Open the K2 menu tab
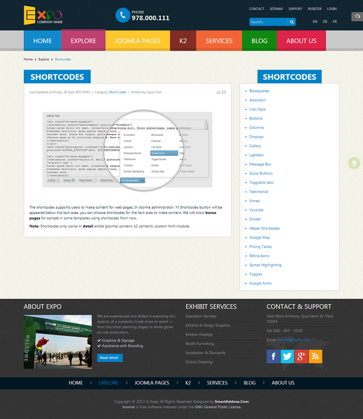 coord(183,41)
